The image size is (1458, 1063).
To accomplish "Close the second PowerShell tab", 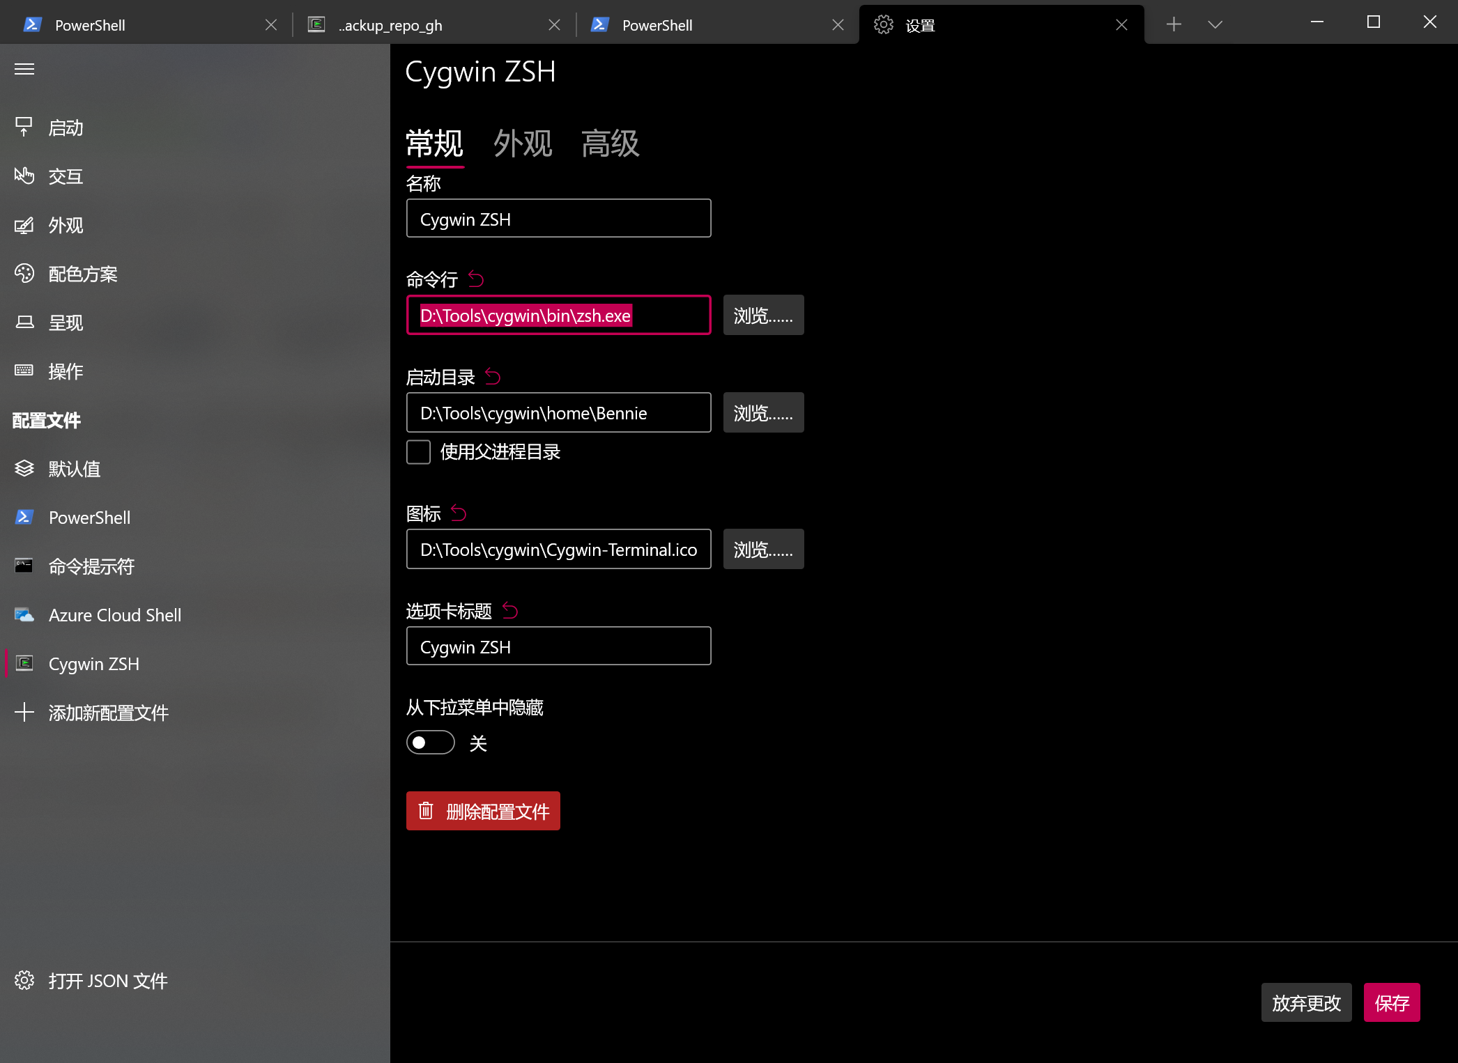I will tap(838, 25).
